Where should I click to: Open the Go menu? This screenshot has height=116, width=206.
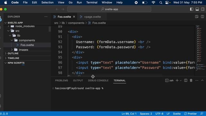pyautogui.click(x=70, y=3)
